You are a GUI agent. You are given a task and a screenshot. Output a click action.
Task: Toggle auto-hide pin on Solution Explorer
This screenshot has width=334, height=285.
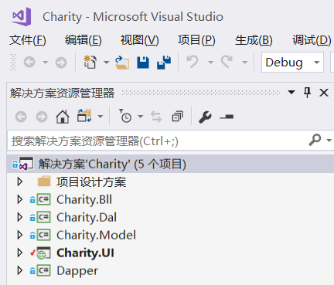(x=307, y=93)
